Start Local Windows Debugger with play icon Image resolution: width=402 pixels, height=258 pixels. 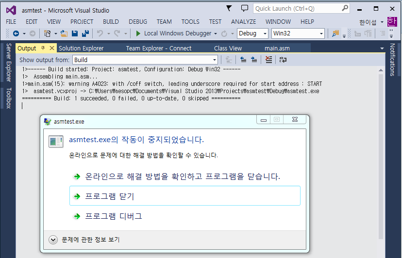[138, 33]
